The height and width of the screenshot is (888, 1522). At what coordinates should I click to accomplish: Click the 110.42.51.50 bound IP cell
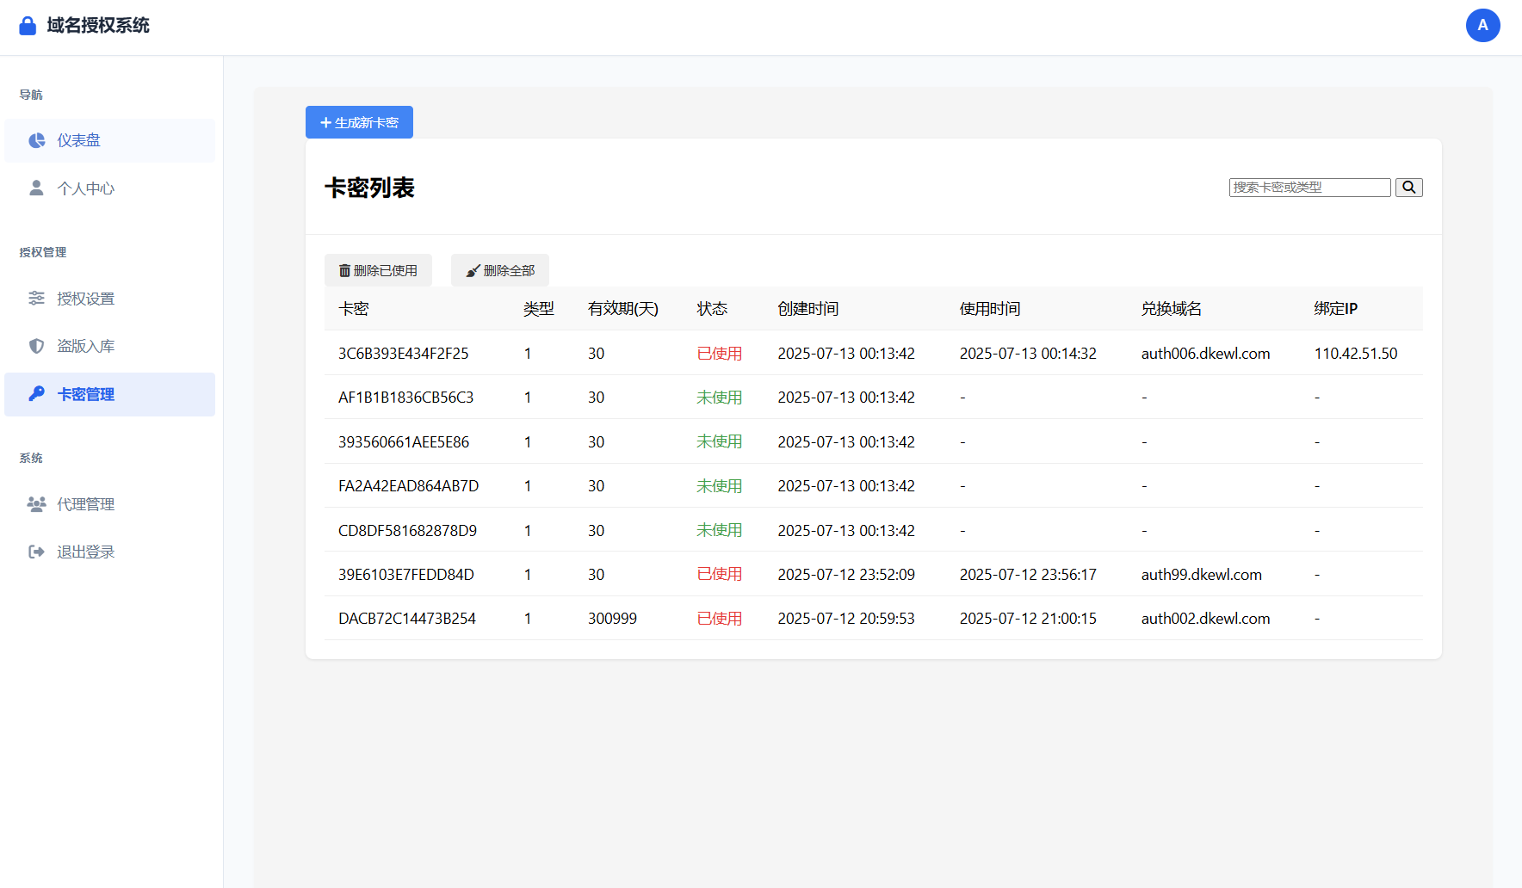coord(1355,354)
